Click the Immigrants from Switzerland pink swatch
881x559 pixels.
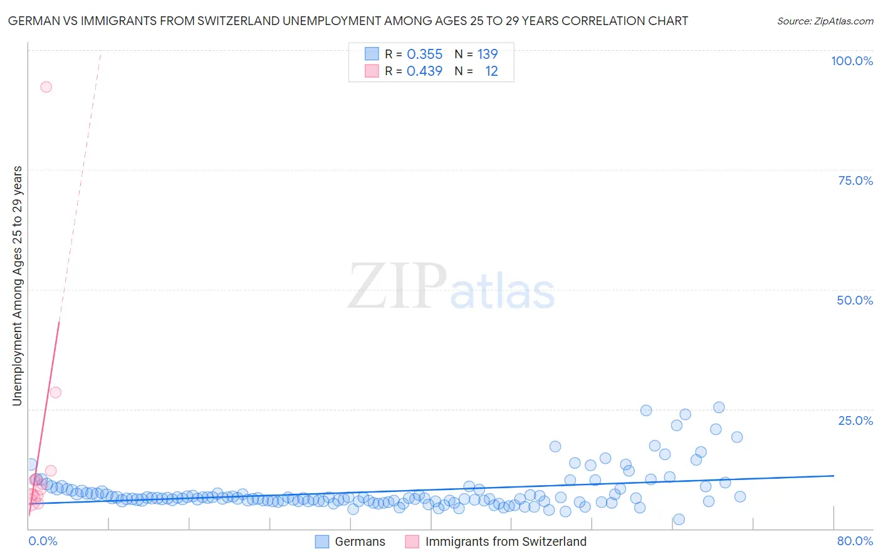412,541
